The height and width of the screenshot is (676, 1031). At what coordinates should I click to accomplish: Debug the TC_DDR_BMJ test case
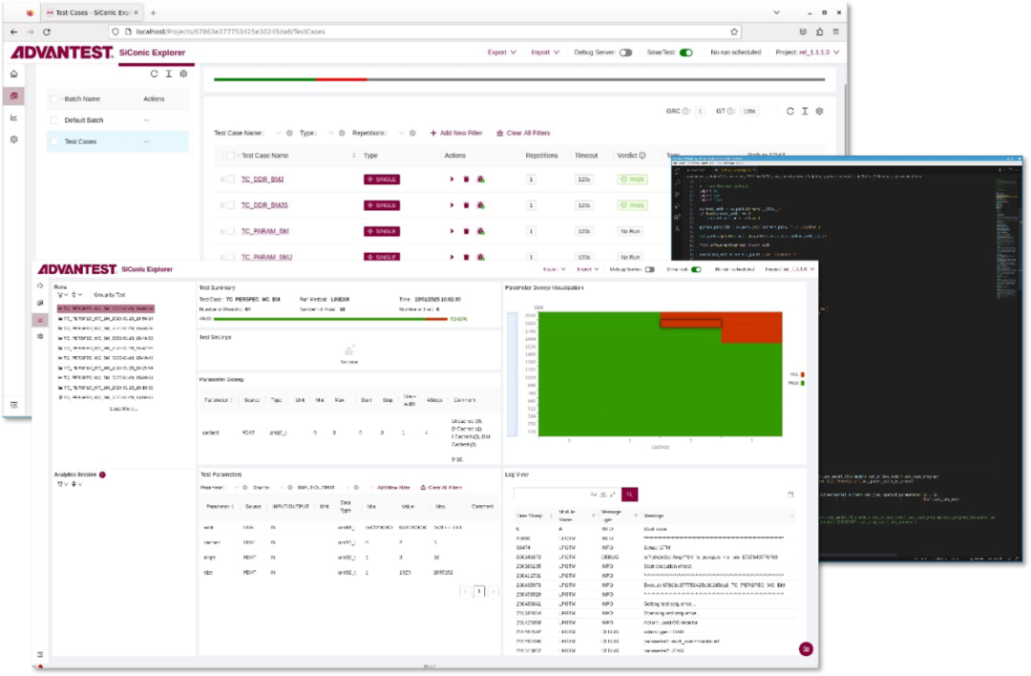pos(480,179)
